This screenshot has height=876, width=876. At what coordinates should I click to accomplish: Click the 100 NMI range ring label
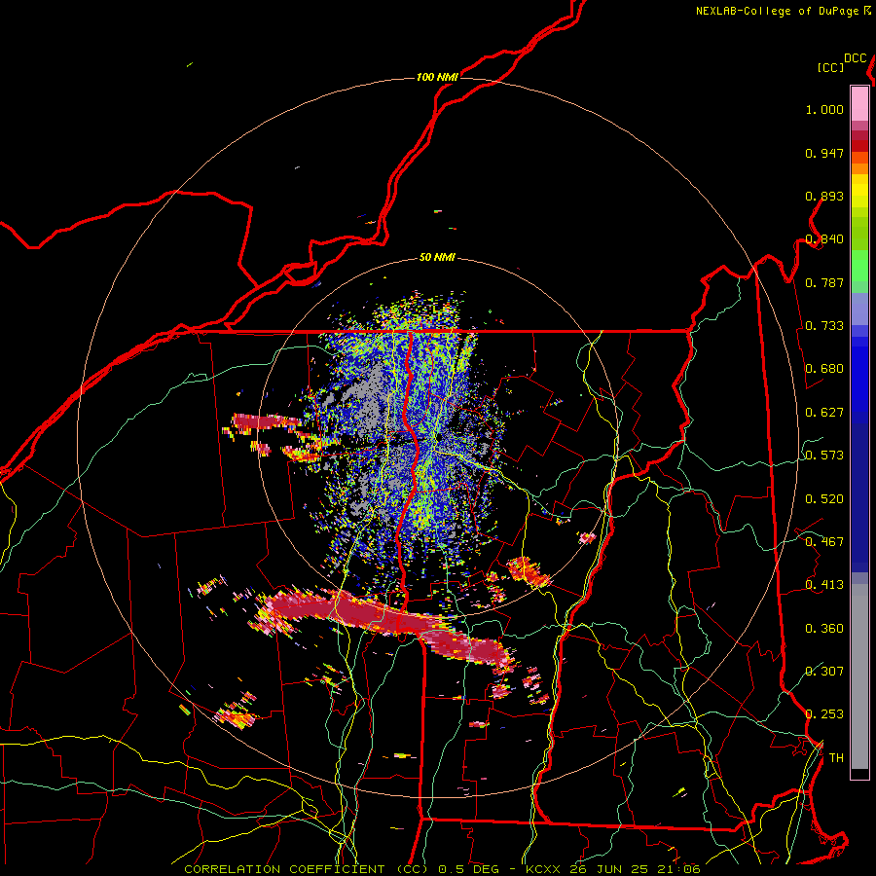[437, 77]
